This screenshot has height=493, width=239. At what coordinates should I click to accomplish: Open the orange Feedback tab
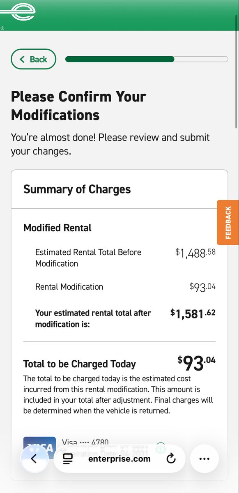click(x=228, y=222)
